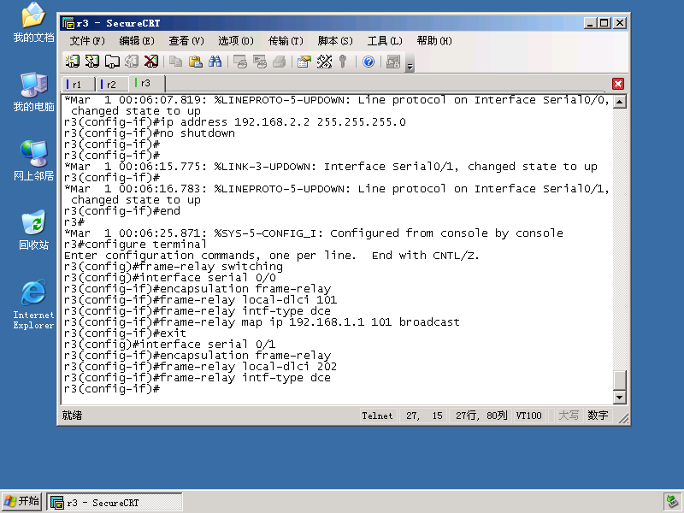The height and width of the screenshot is (513, 684).
Task: Click the Paste clipboard icon
Action: tap(196, 62)
